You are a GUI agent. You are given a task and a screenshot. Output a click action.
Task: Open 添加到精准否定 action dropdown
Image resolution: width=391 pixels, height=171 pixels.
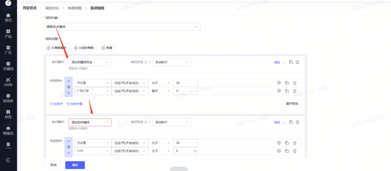click(90, 62)
